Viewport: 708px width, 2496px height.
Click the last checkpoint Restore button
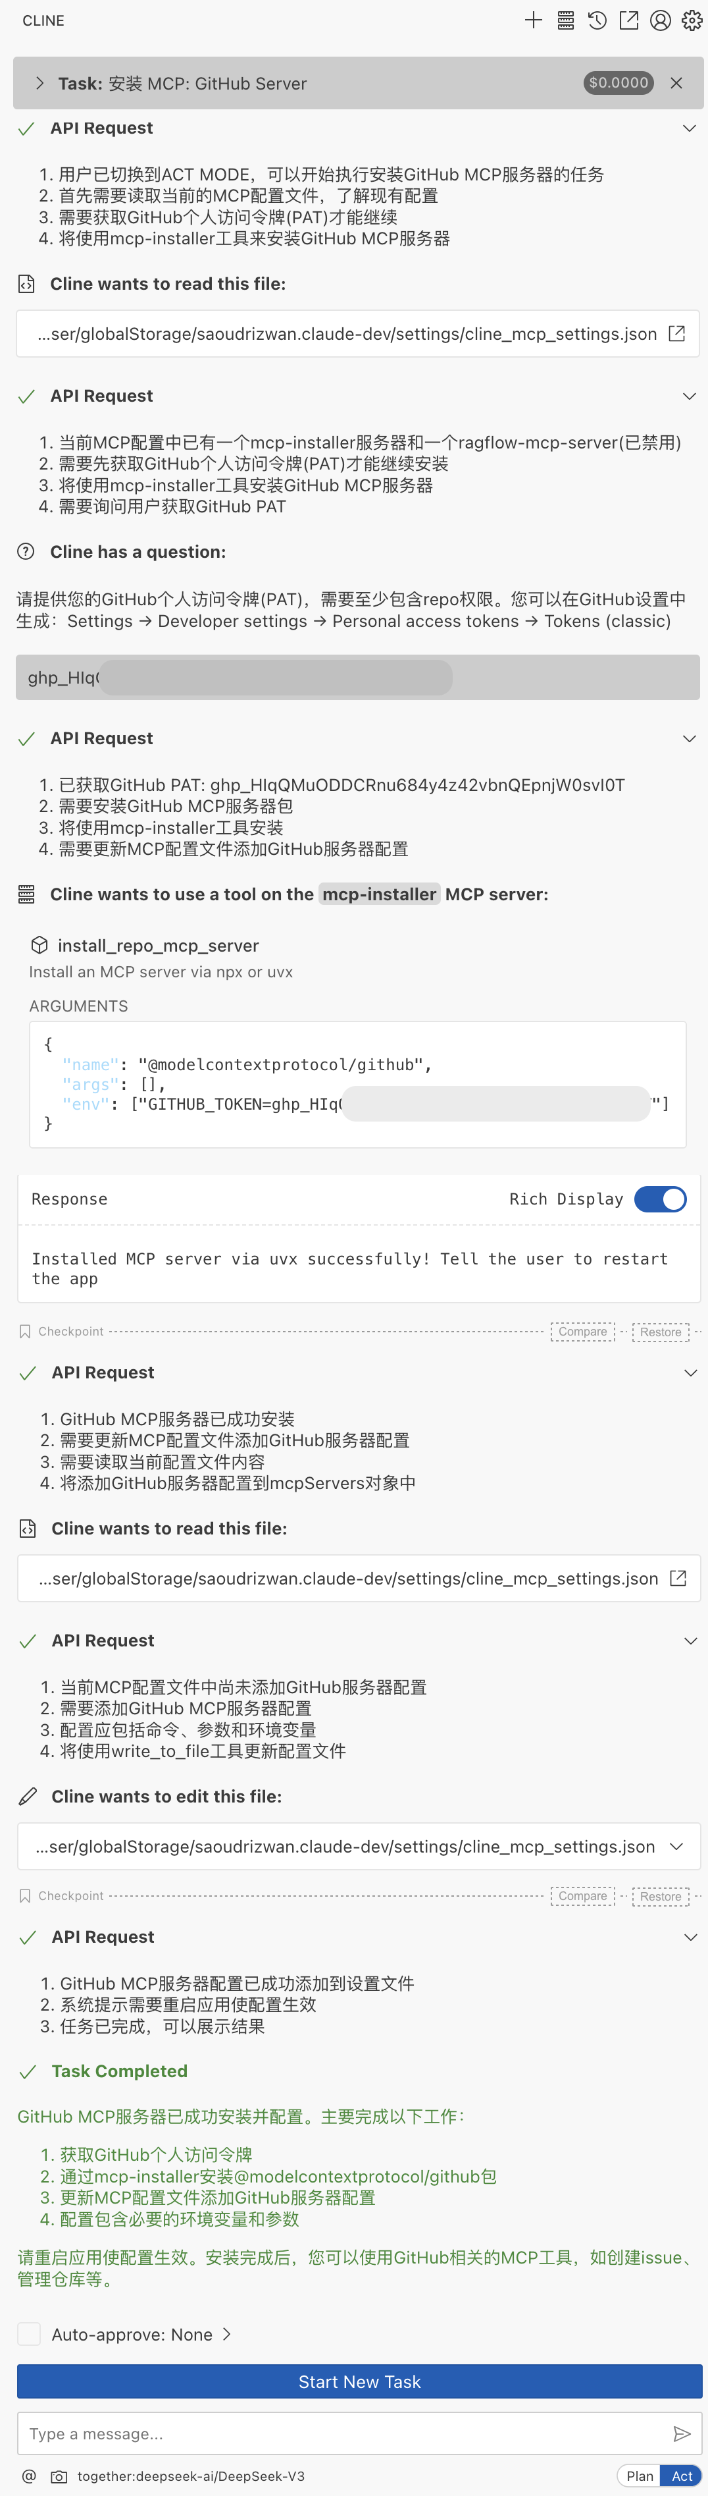pos(661,1896)
